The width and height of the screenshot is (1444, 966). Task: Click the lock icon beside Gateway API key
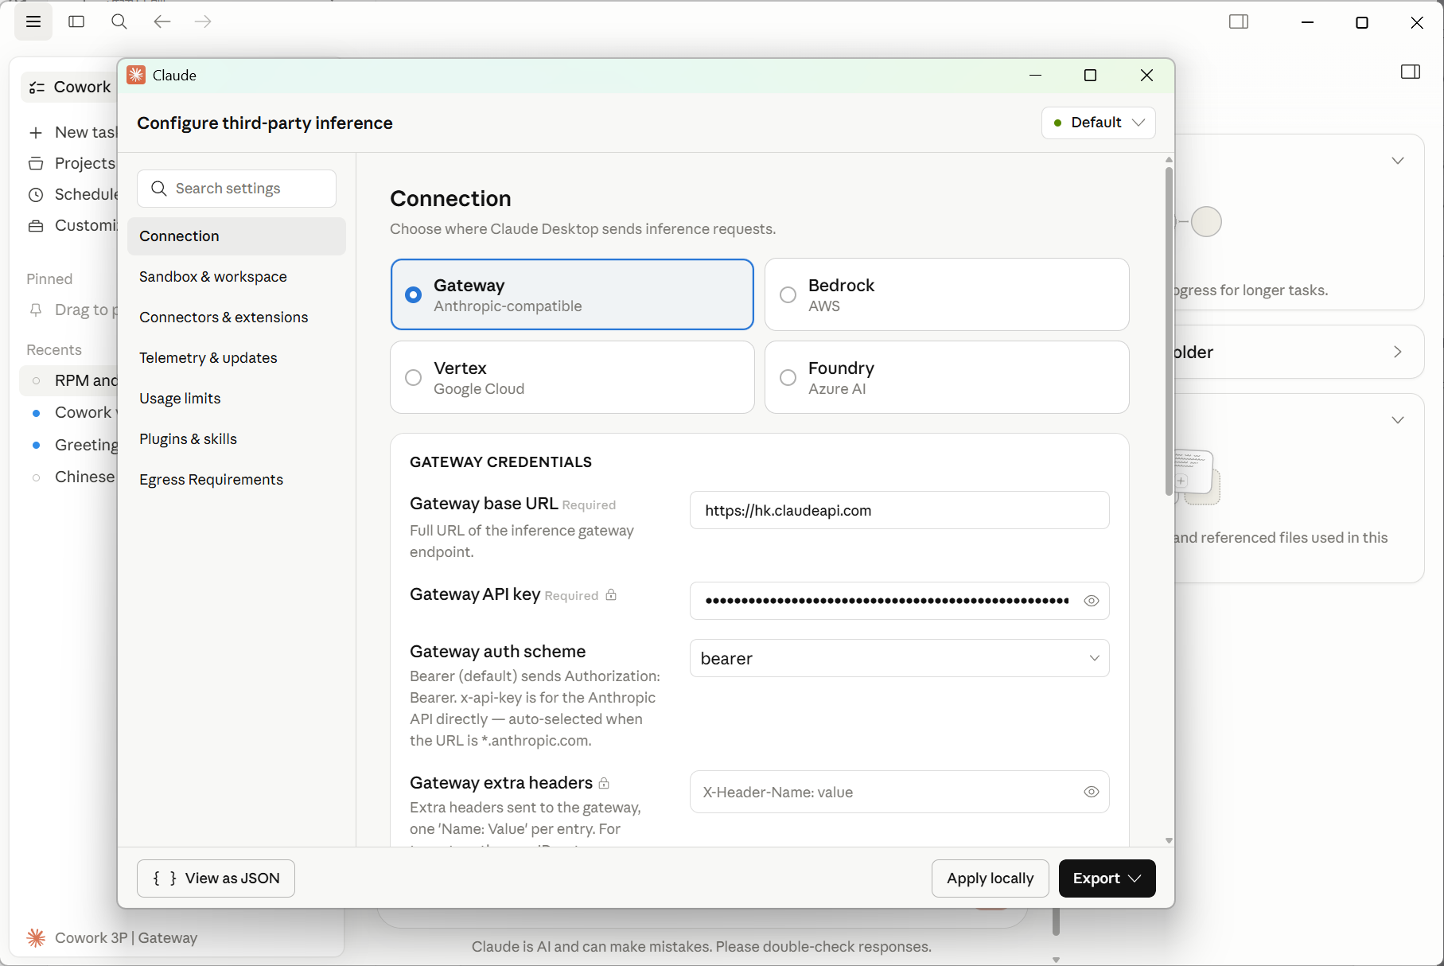pyautogui.click(x=611, y=594)
